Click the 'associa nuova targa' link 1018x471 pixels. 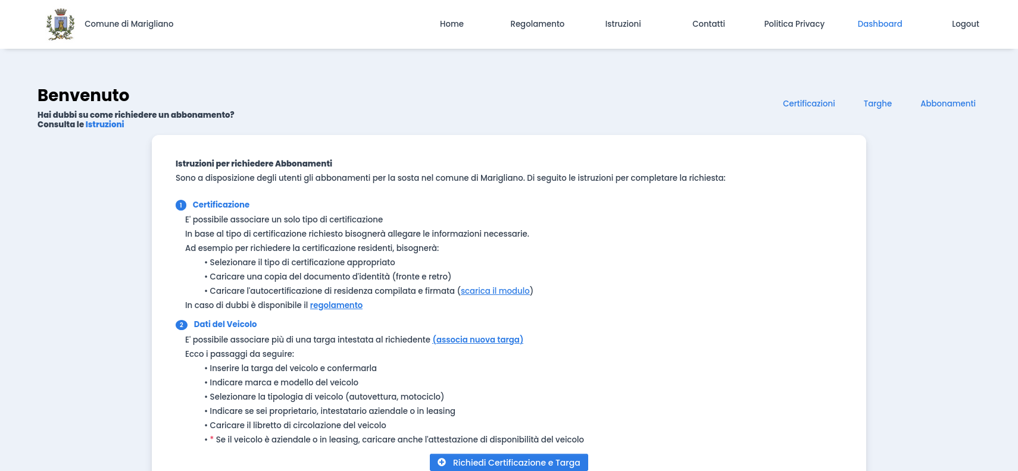coord(478,340)
